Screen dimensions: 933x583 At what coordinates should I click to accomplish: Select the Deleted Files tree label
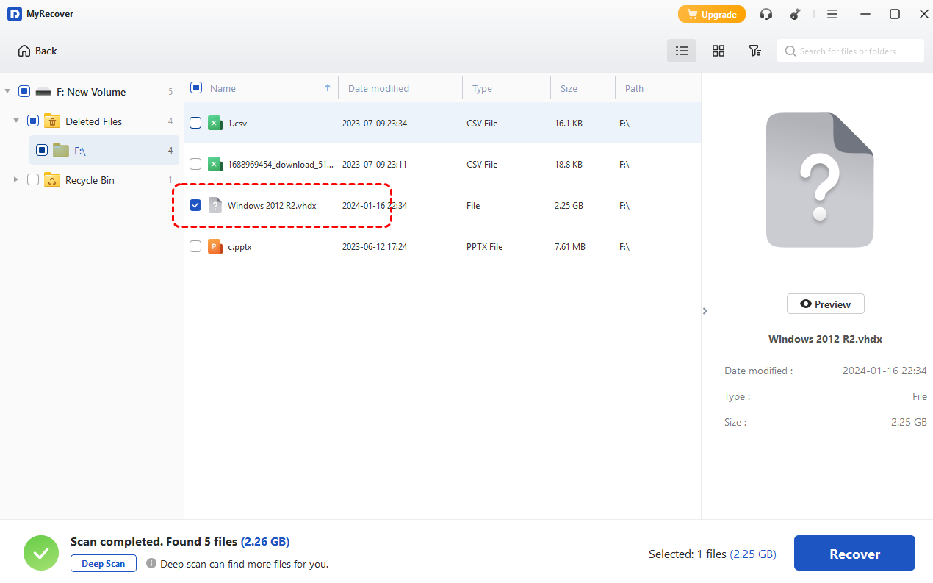[x=93, y=121]
